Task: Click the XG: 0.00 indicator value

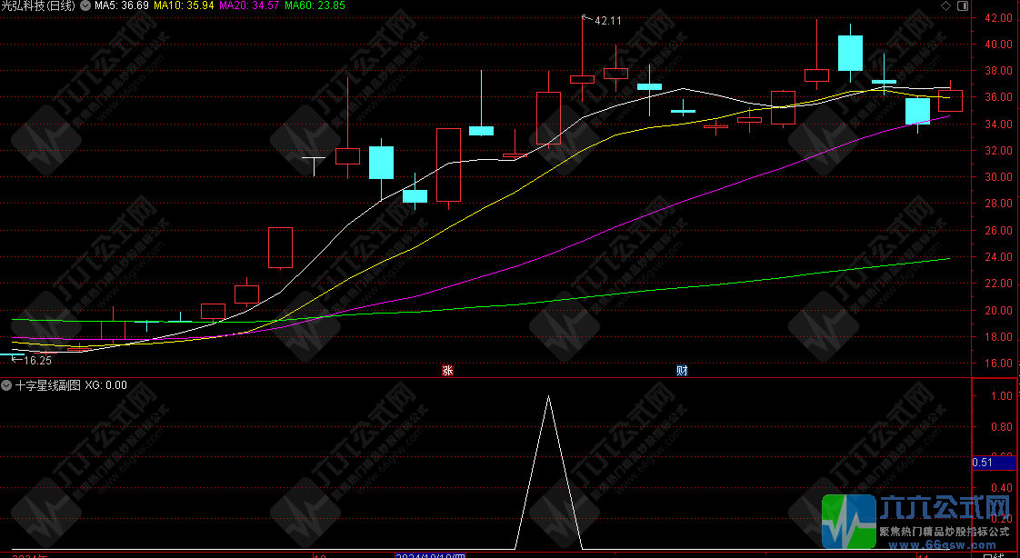Action: [106, 385]
